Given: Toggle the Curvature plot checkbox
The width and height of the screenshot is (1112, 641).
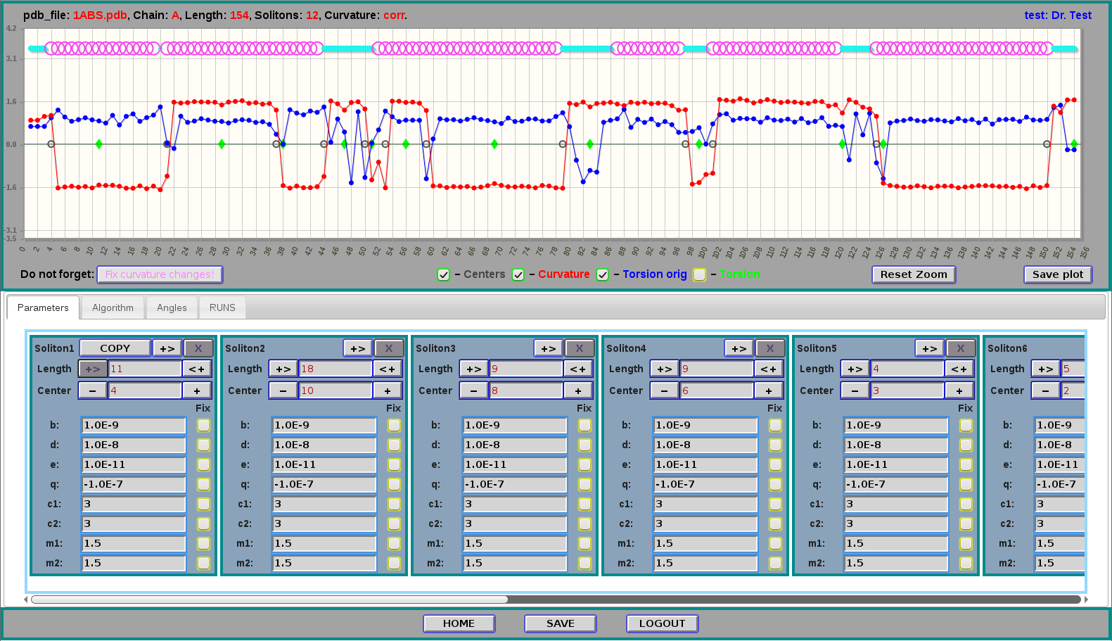Looking at the screenshot, I should point(518,275).
